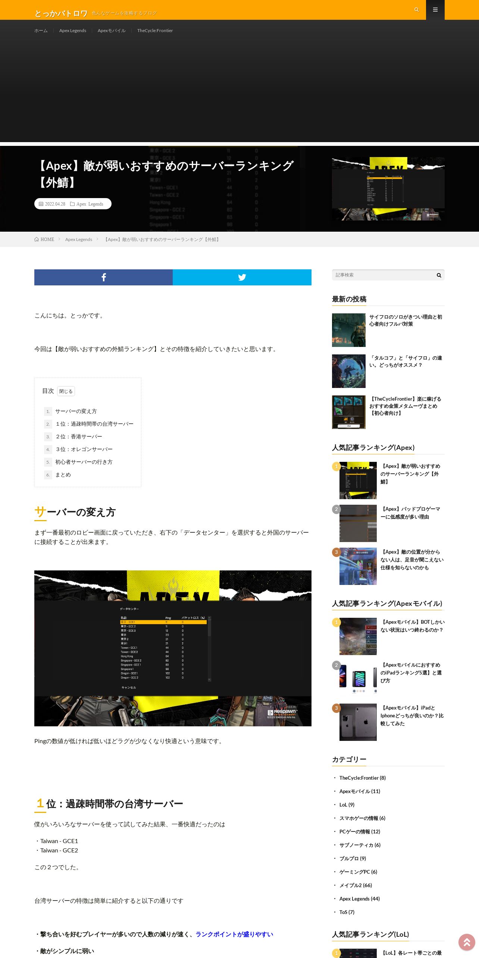Click the text ・Taiwan - GCE1
Image resolution: width=479 pixels, height=958 pixels.
(x=56, y=841)
